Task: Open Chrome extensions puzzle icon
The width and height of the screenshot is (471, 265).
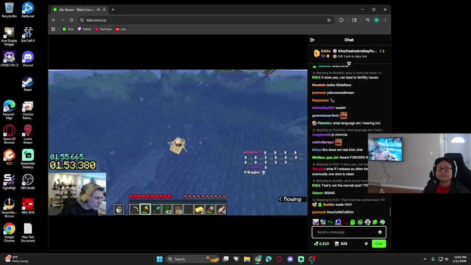Action: click(341, 20)
